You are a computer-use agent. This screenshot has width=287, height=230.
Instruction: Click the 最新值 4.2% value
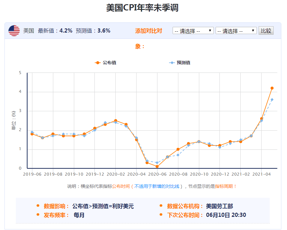point(66,30)
